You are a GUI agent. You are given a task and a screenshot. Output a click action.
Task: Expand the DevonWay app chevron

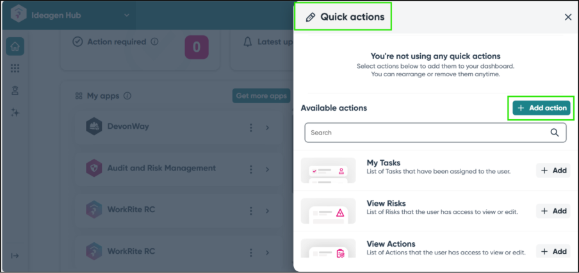click(267, 128)
